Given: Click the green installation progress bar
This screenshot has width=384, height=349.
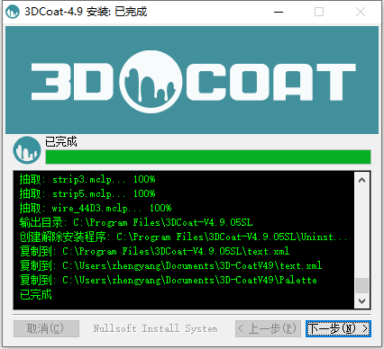Looking at the screenshot, I should [208, 157].
